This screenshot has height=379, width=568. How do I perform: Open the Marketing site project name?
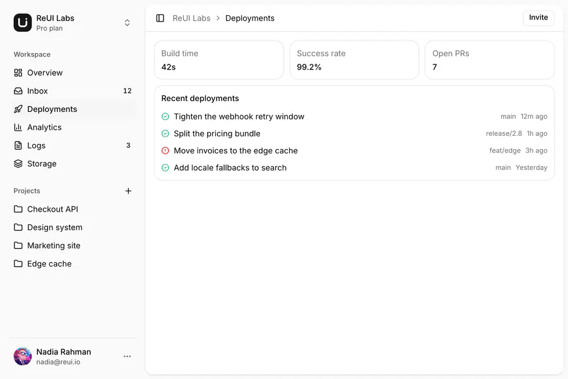point(54,246)
